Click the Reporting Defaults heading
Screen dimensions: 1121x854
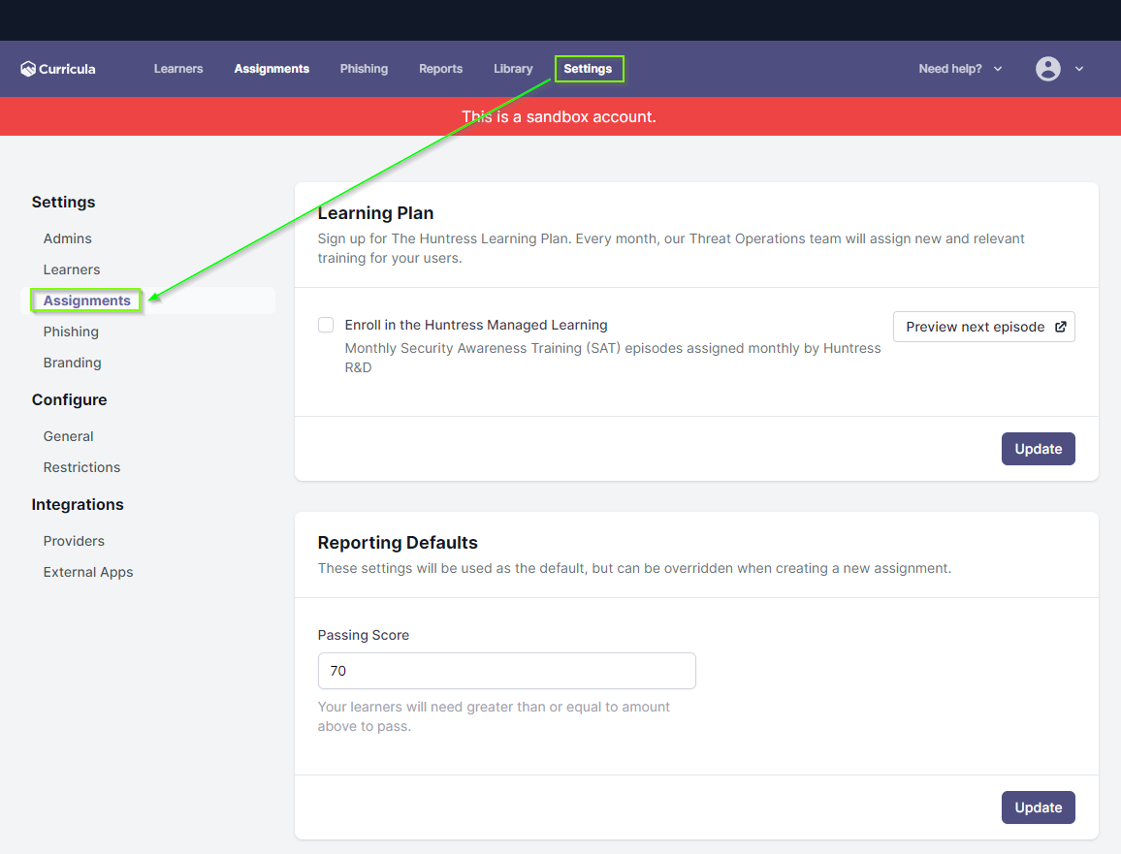coord(398,543)
